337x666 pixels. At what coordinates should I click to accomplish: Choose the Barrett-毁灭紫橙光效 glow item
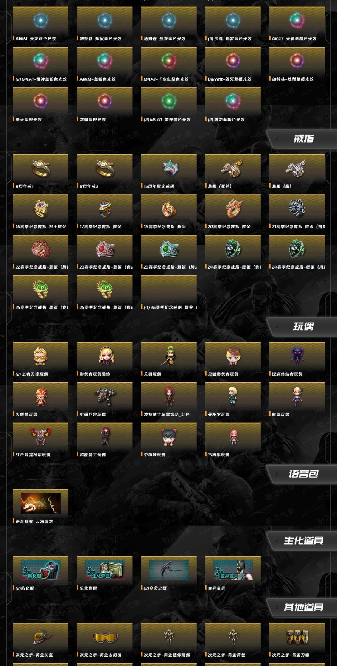click(x=233, y=65)
